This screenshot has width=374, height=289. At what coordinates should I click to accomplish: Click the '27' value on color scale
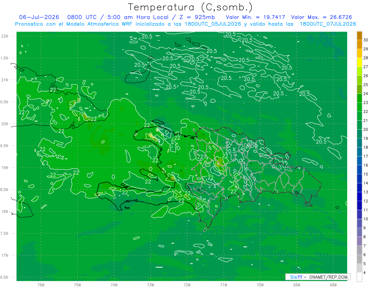pyautogui.click(x=366, y=67)
